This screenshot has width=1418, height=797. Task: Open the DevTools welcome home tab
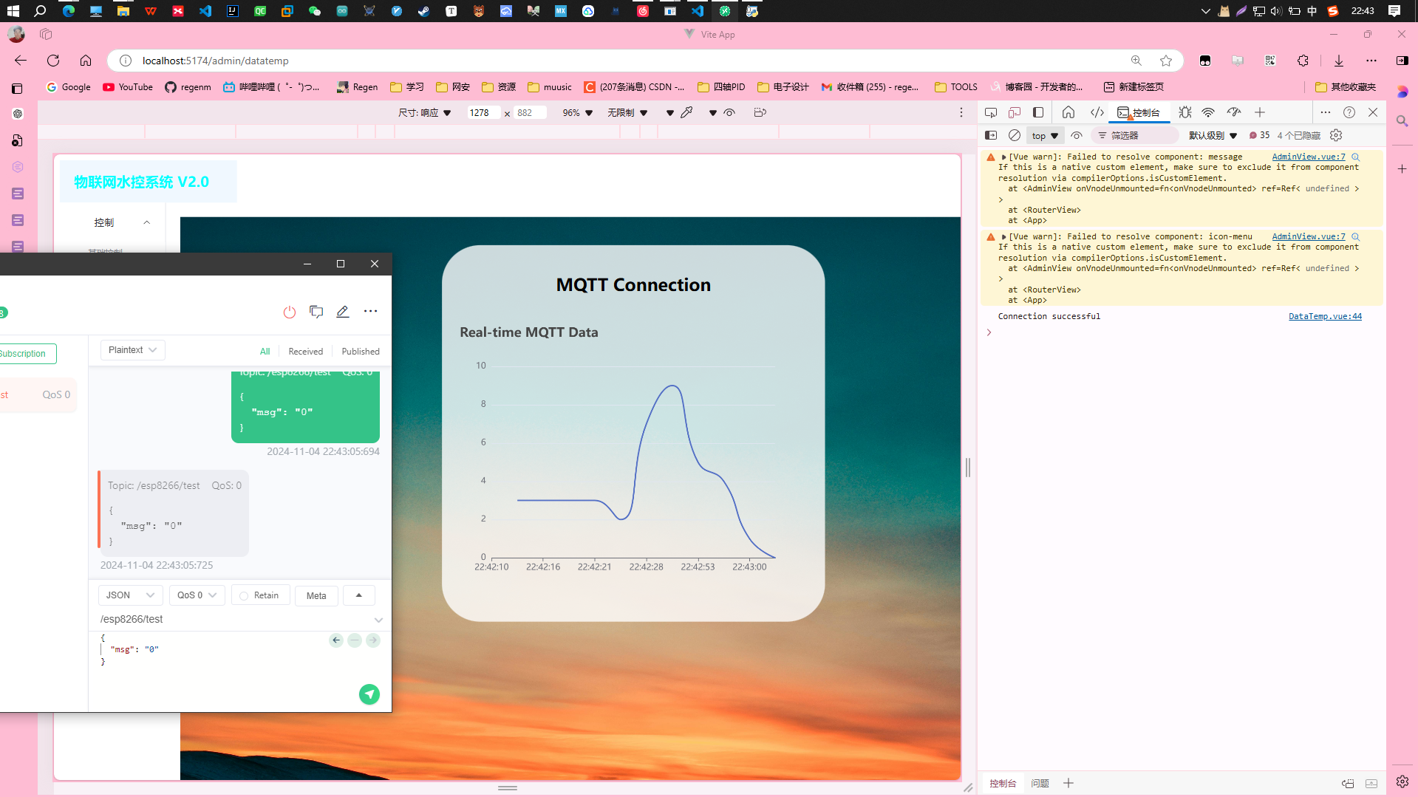coord(1068,112)
